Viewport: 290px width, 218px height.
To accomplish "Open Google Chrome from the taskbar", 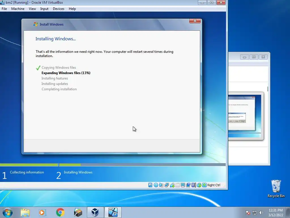I will click(60, 212).
